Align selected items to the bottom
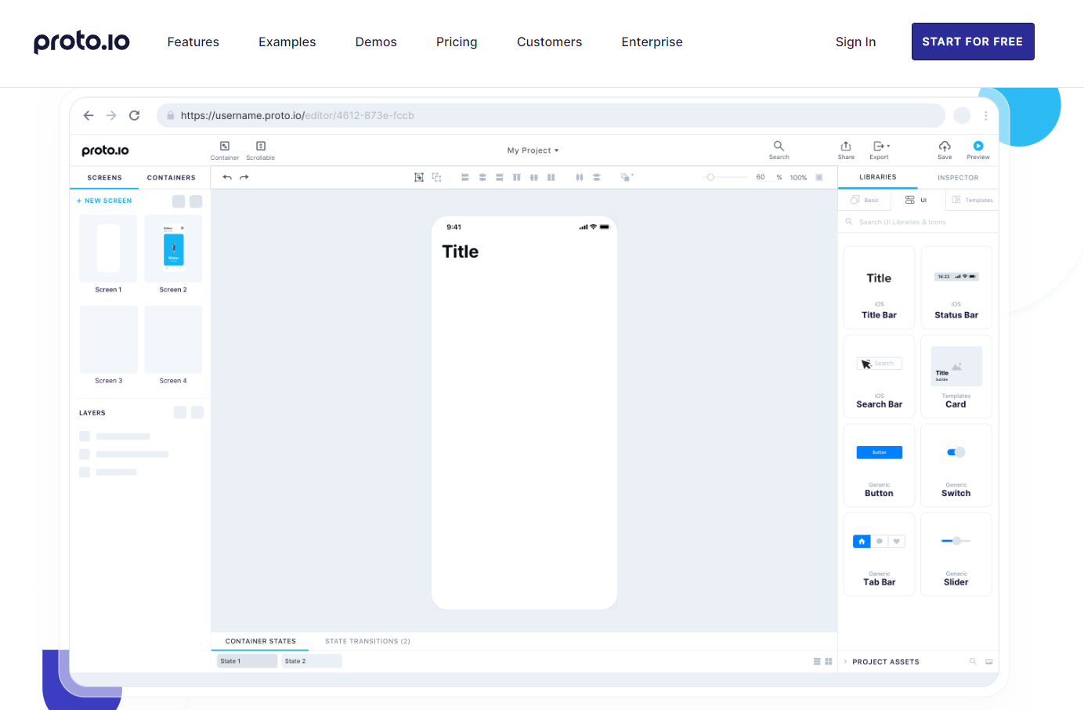 [551, 177]
